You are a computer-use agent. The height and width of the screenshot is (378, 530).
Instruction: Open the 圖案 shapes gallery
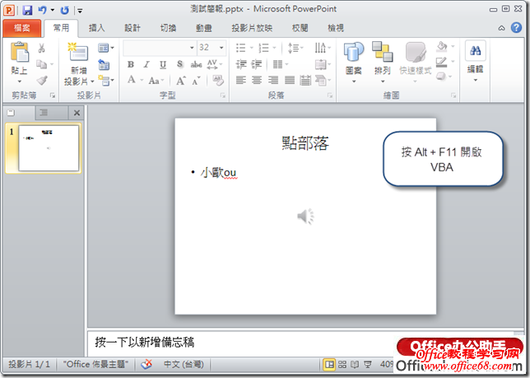click(x=354, y=63)
